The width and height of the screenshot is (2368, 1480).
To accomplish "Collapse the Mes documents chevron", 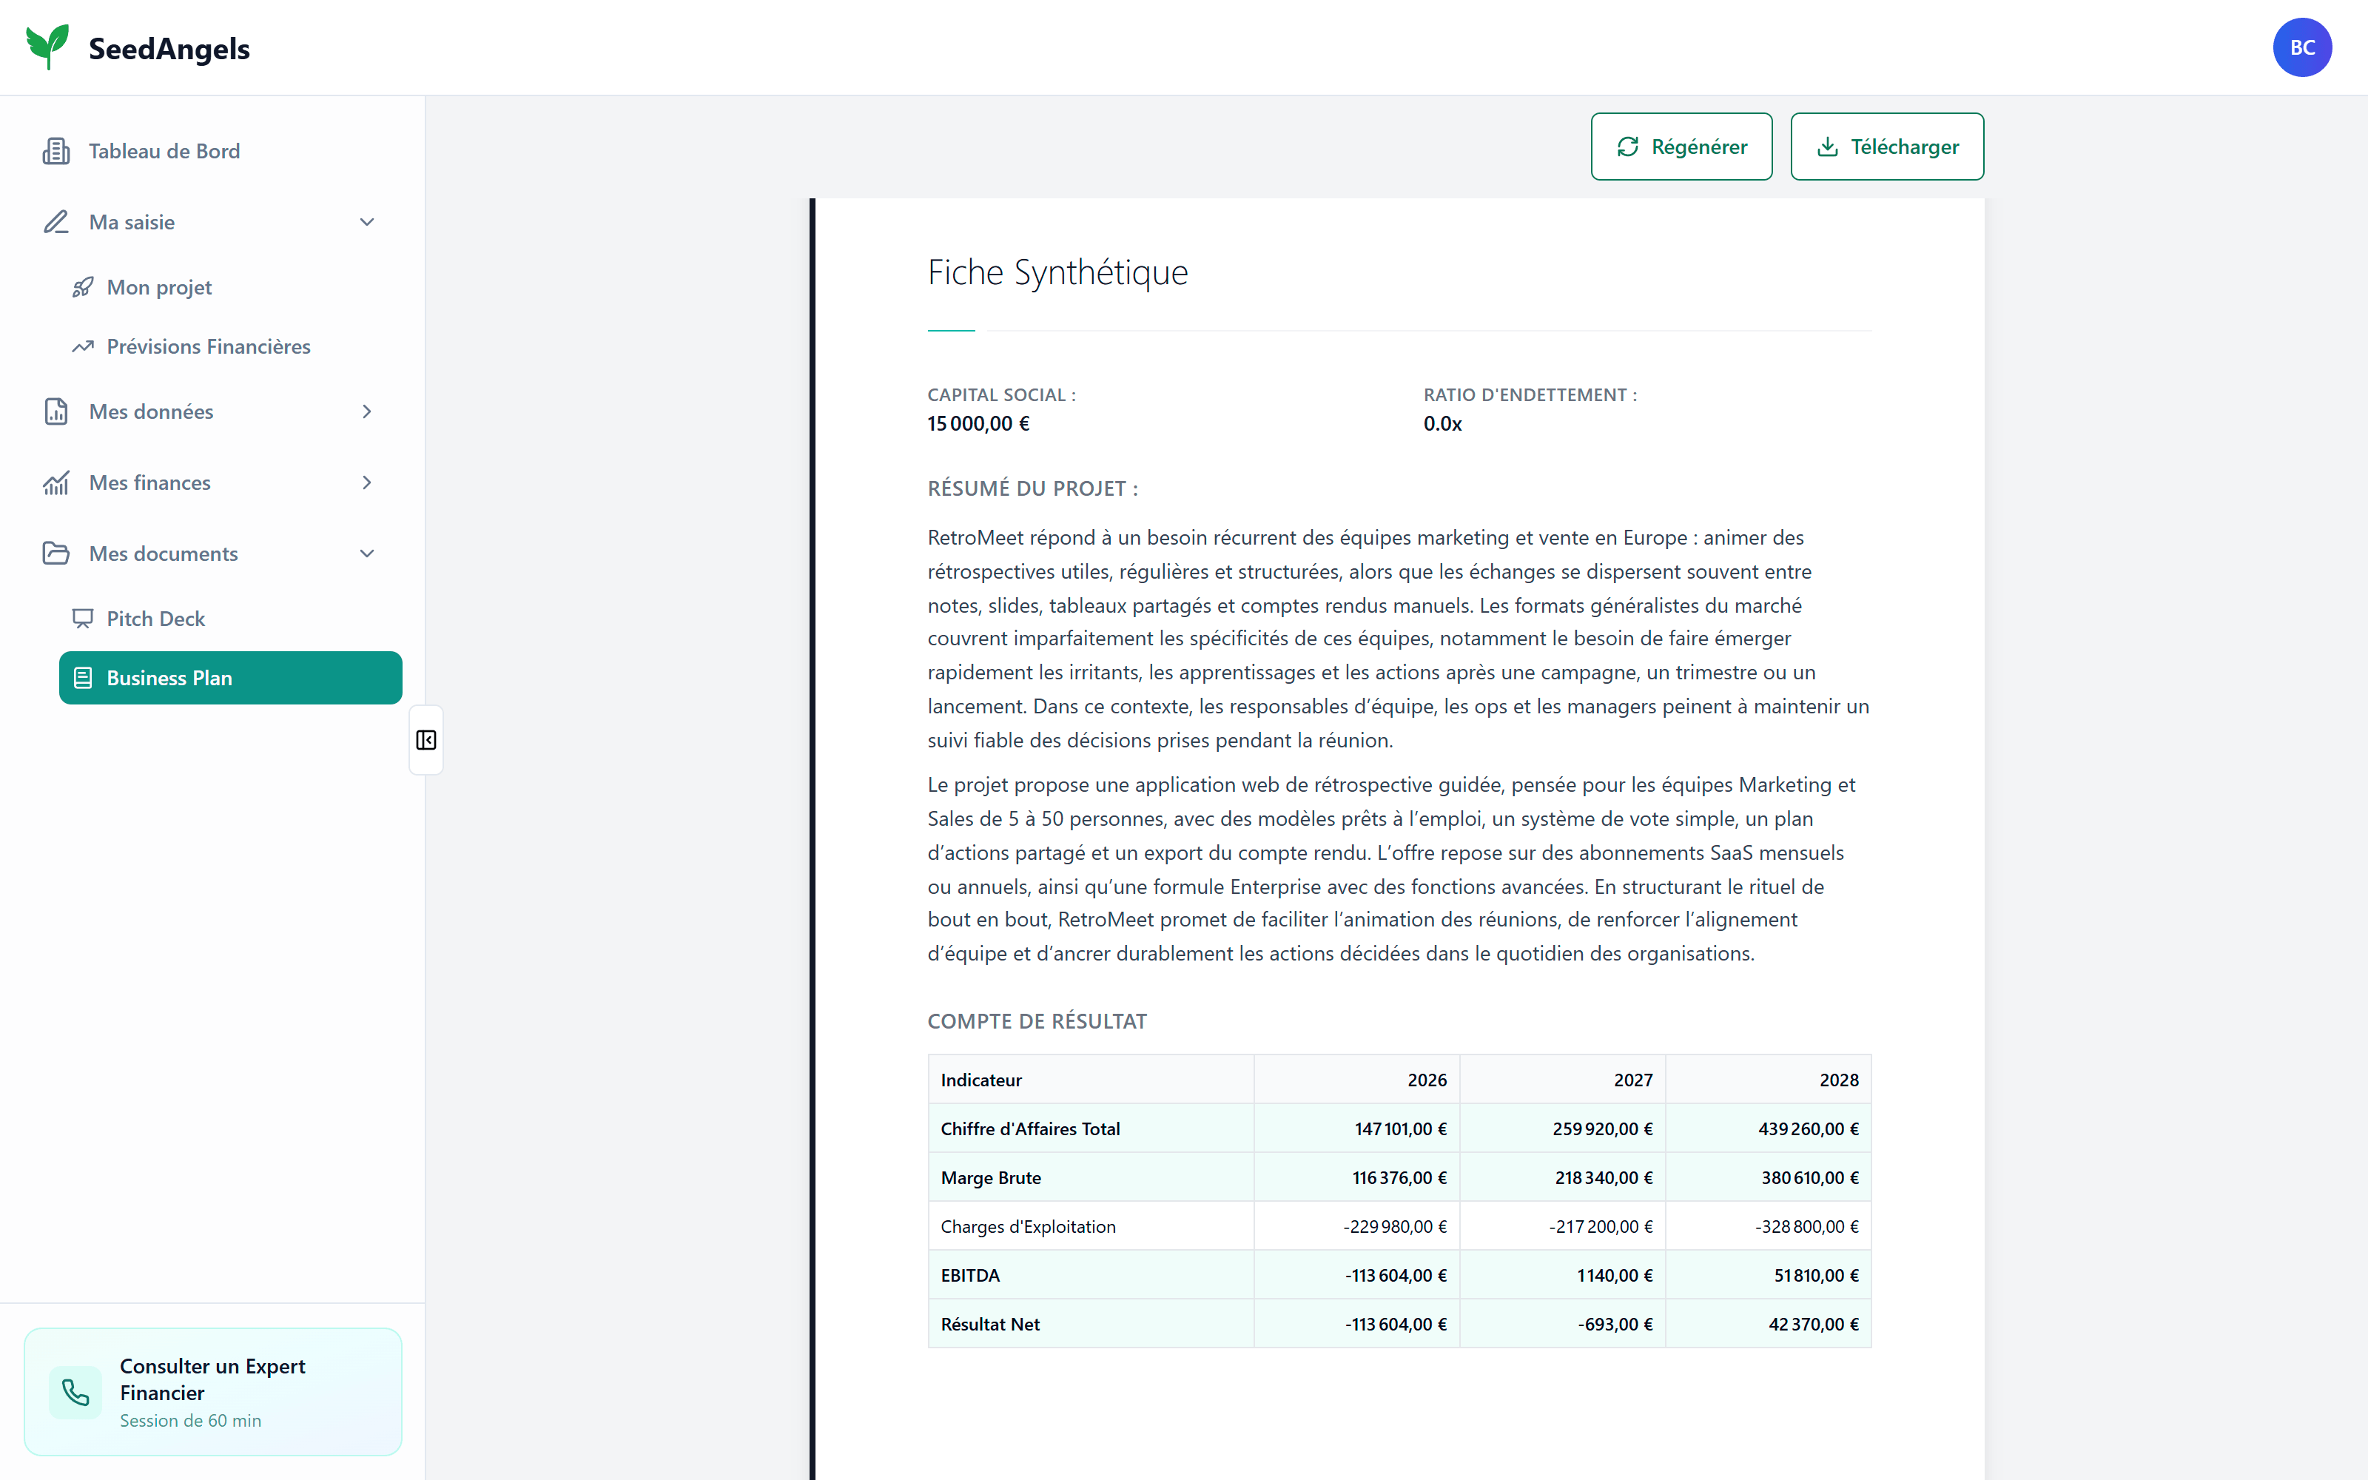I will [367, 553].
